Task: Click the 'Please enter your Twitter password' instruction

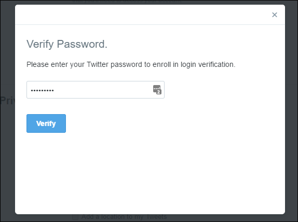Action: pos(131,64)
